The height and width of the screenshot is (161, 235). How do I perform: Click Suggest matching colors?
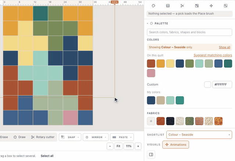[x=213, y=55]
